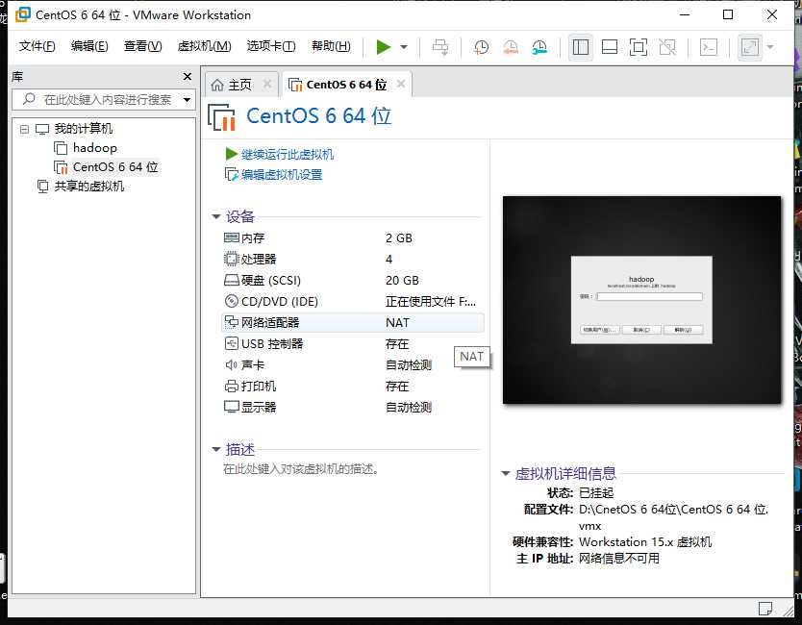
Task: Close the 库 library panel
Action: 188,77
